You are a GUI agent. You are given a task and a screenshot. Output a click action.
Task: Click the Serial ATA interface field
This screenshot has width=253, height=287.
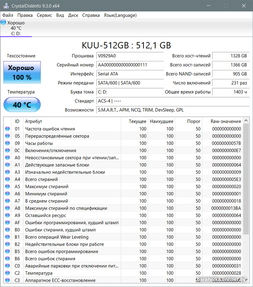coord(130,74)
